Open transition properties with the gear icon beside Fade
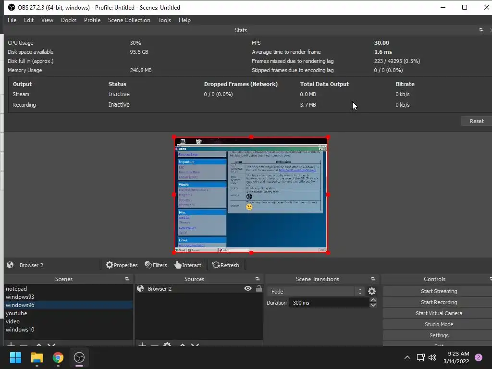The width and height of the screenshot is (492, 369). point(372,291)
